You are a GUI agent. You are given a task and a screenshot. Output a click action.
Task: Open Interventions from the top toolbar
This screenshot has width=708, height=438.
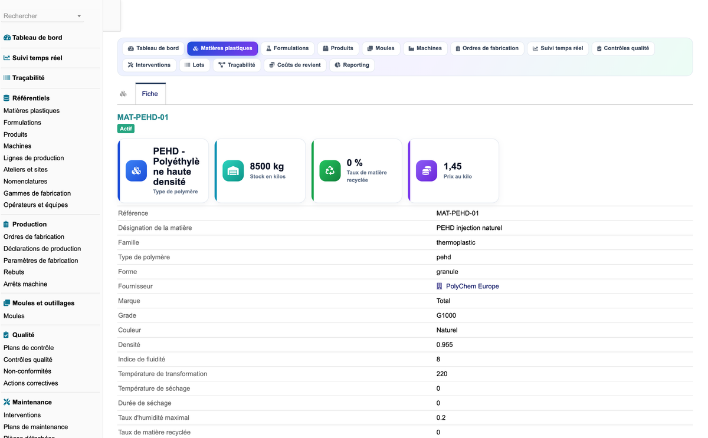[149, 65]
